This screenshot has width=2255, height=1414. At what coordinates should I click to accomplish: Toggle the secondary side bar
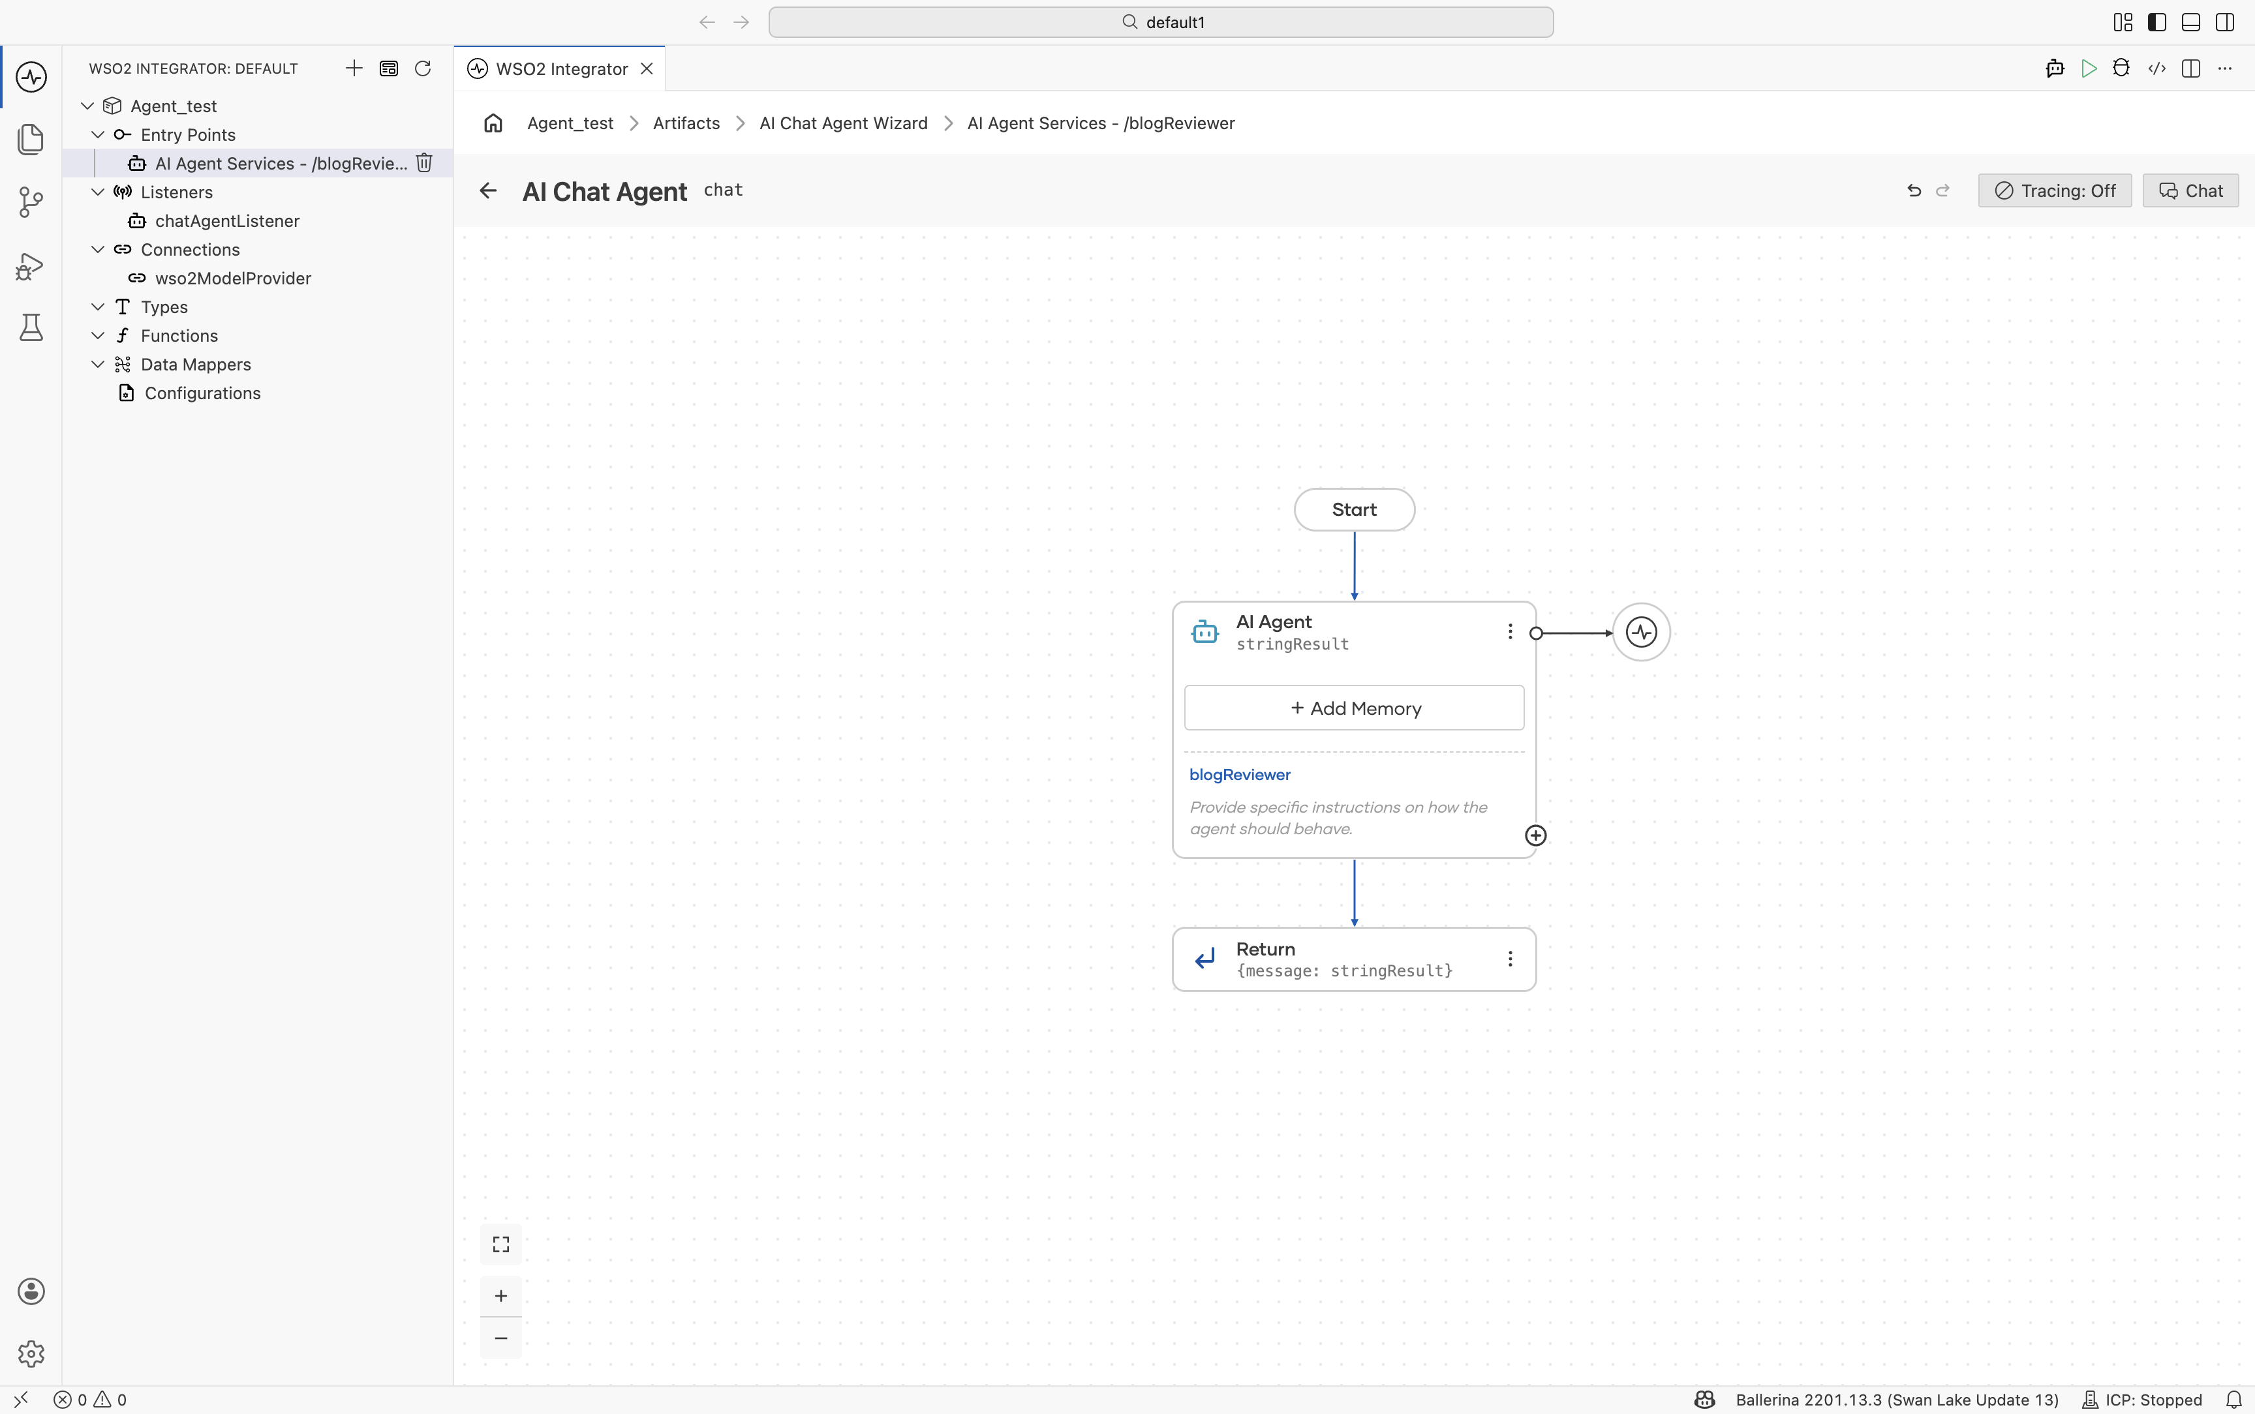pyautogui.click(x=2225, y=22)
